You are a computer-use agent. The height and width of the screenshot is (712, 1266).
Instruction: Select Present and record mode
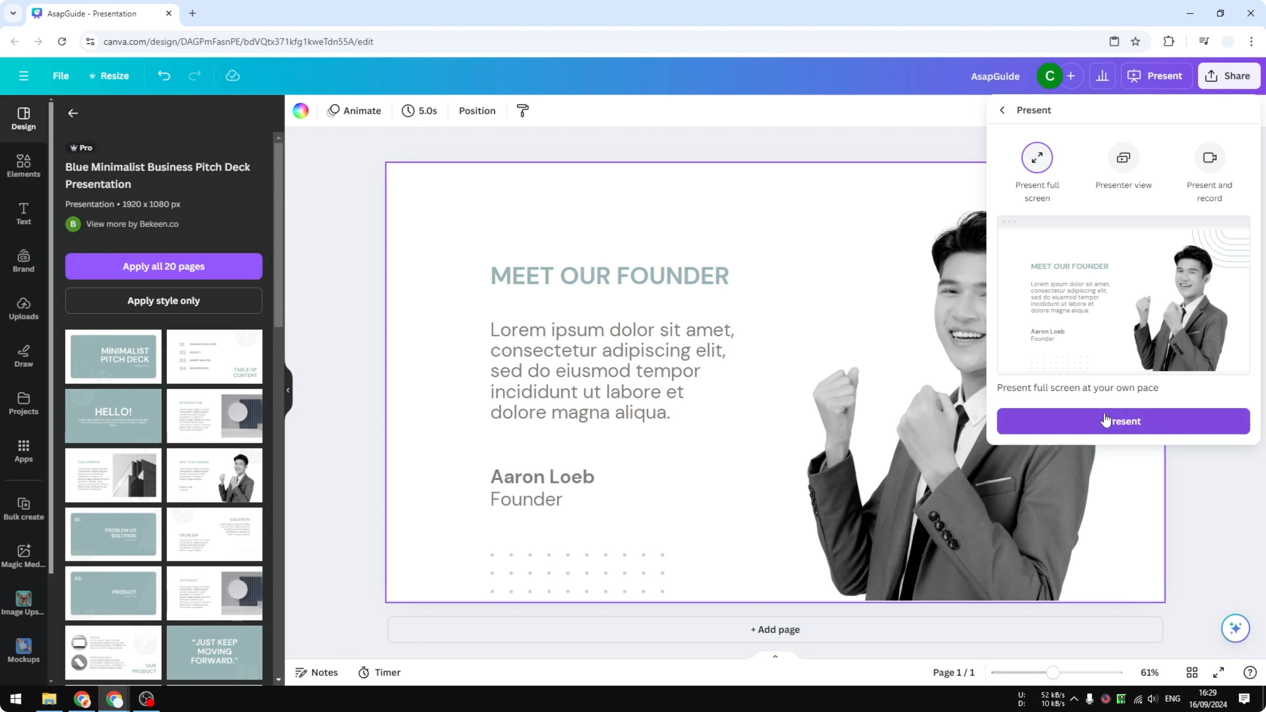tap(1210, 172)
